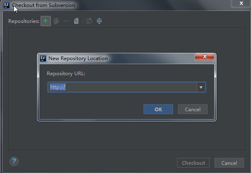The width and height of the screenshot is (251, 173).
Task: Click the IntelliJ icon in New Repository Location title
Action: coord(43,58)
